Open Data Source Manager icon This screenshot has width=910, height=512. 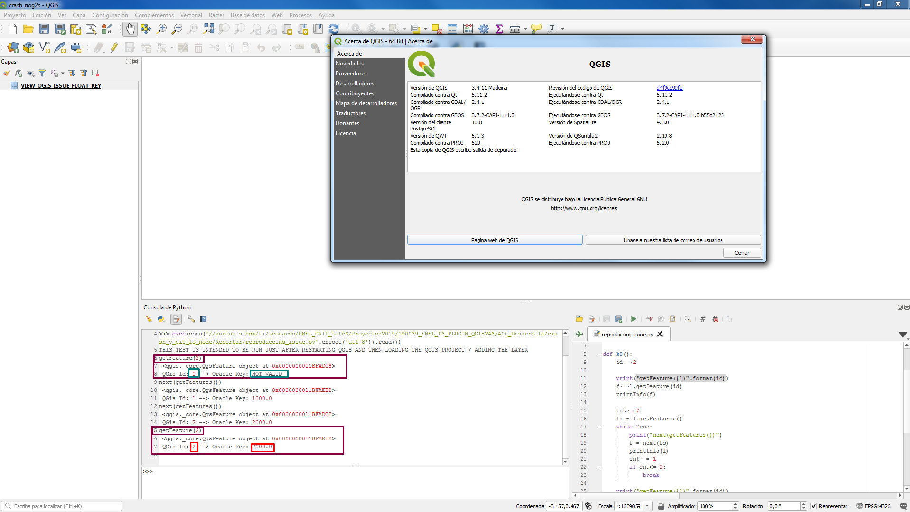coord(13,47)
